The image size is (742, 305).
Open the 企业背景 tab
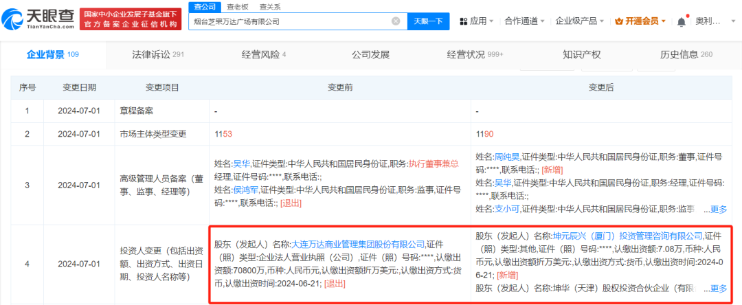pyautogui.click(x=52, y=55)
